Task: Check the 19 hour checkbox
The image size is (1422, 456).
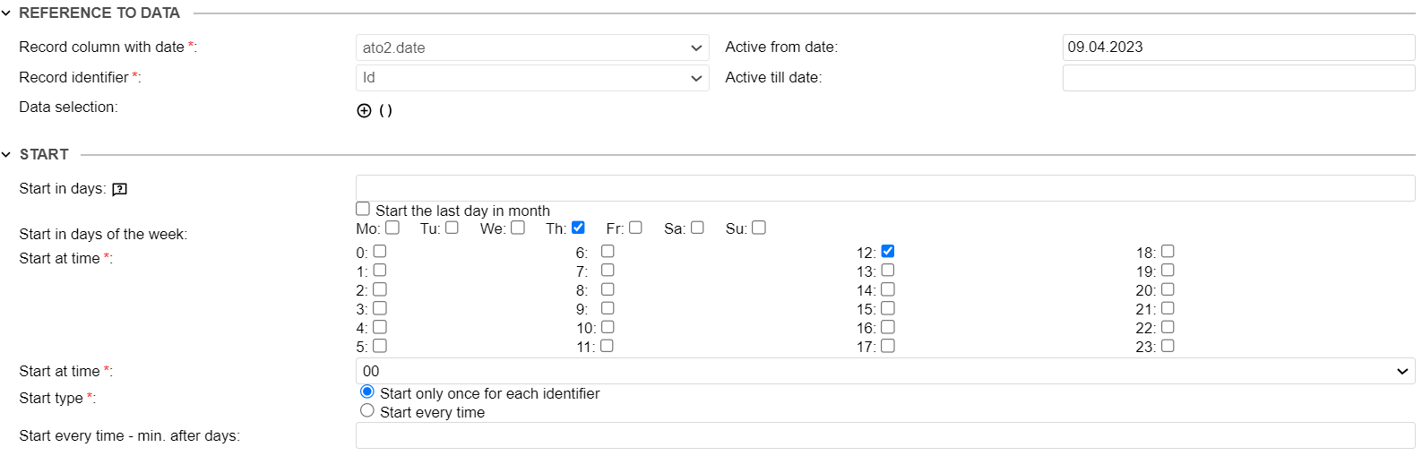Action: click(x=1168, y=271)
